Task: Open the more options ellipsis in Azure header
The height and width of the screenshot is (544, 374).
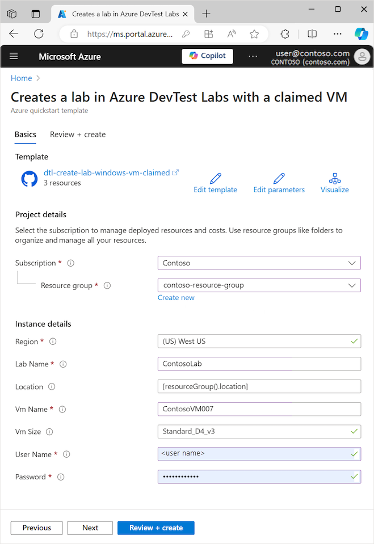Action: point(253,56)
